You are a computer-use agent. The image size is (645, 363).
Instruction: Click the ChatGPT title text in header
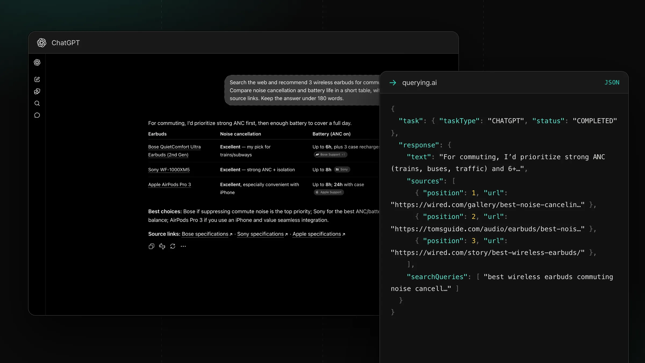(66, 43)
